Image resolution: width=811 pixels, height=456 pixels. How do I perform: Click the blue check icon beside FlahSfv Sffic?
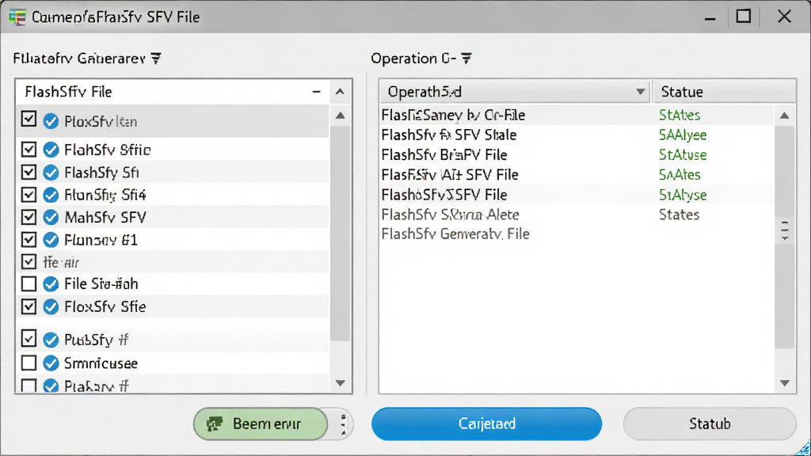51,150
